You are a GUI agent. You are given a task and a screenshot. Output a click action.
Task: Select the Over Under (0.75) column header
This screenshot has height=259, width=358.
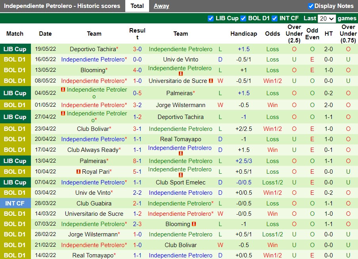[348, 34]
